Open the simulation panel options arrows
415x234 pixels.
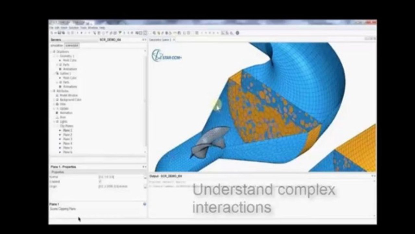[144, 40]
